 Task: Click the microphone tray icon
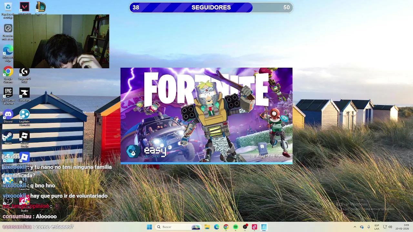click(368, 227)
